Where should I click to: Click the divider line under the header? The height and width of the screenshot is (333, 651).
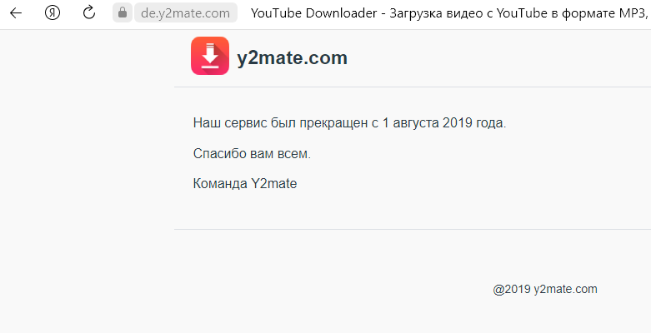[413, 87]
